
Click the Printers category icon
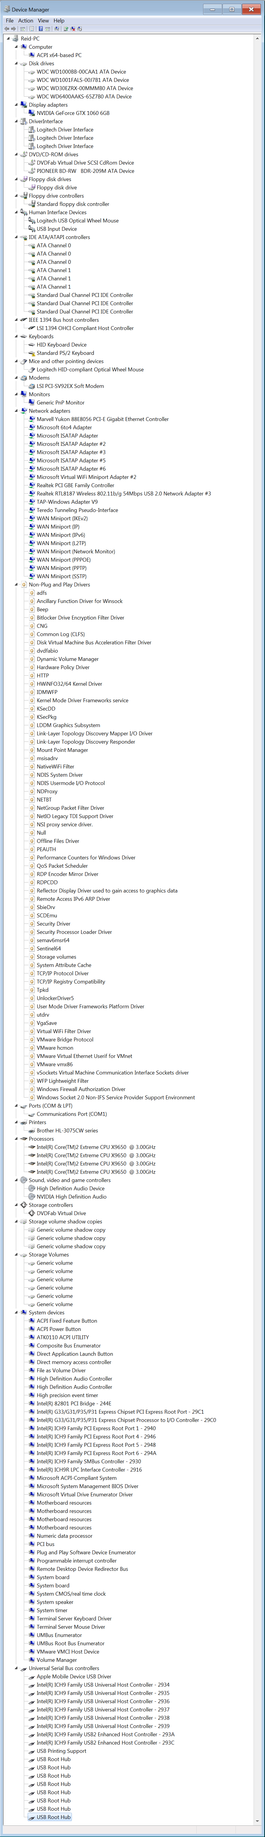[24, 1122]
